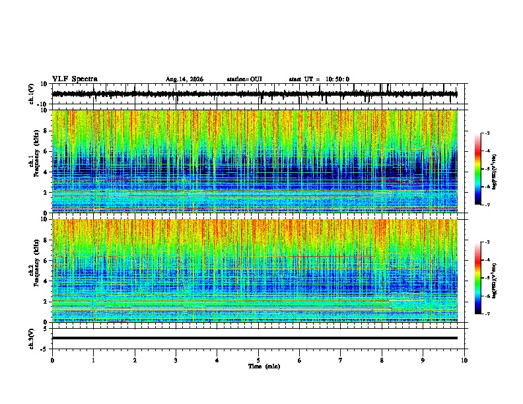Click the "Time (min)" axis label
523x404 pixels.
[x=264, y=366]
